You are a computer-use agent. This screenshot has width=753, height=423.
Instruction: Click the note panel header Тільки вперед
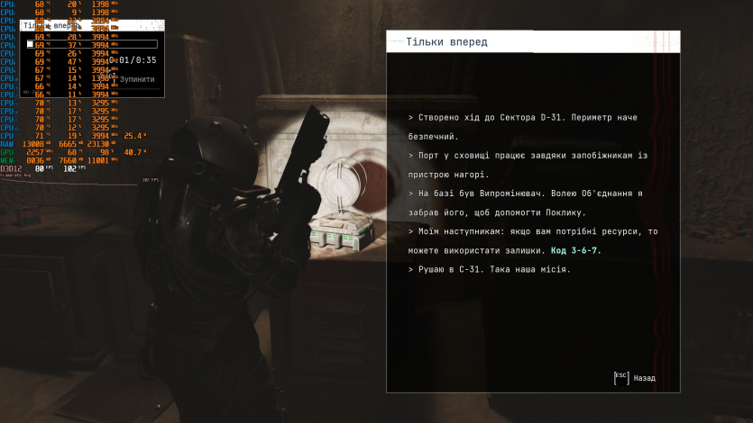[447, 41]
